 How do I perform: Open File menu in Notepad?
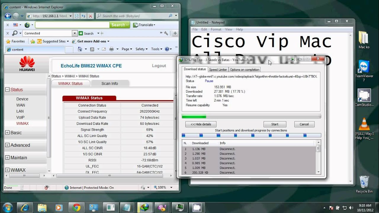195,29
